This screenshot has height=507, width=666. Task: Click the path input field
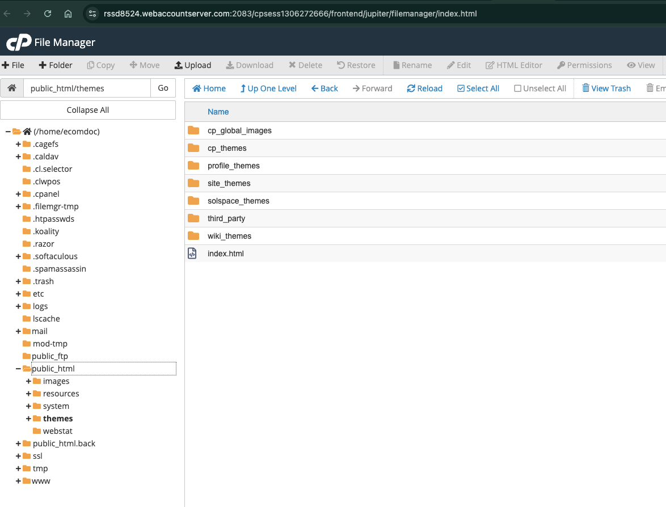[87, 88]
